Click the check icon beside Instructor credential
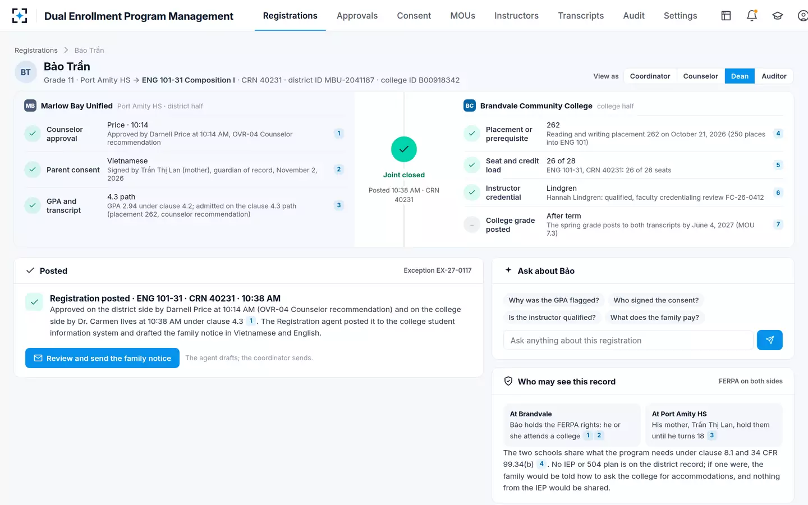Screen dimensions: 808x505 [x=472, y=192]
